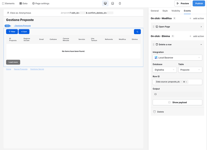Image resolution: width=207 pixels, height=150 pixels.
Task: Collapse the Delete a row action
Action: pos(201,45)
